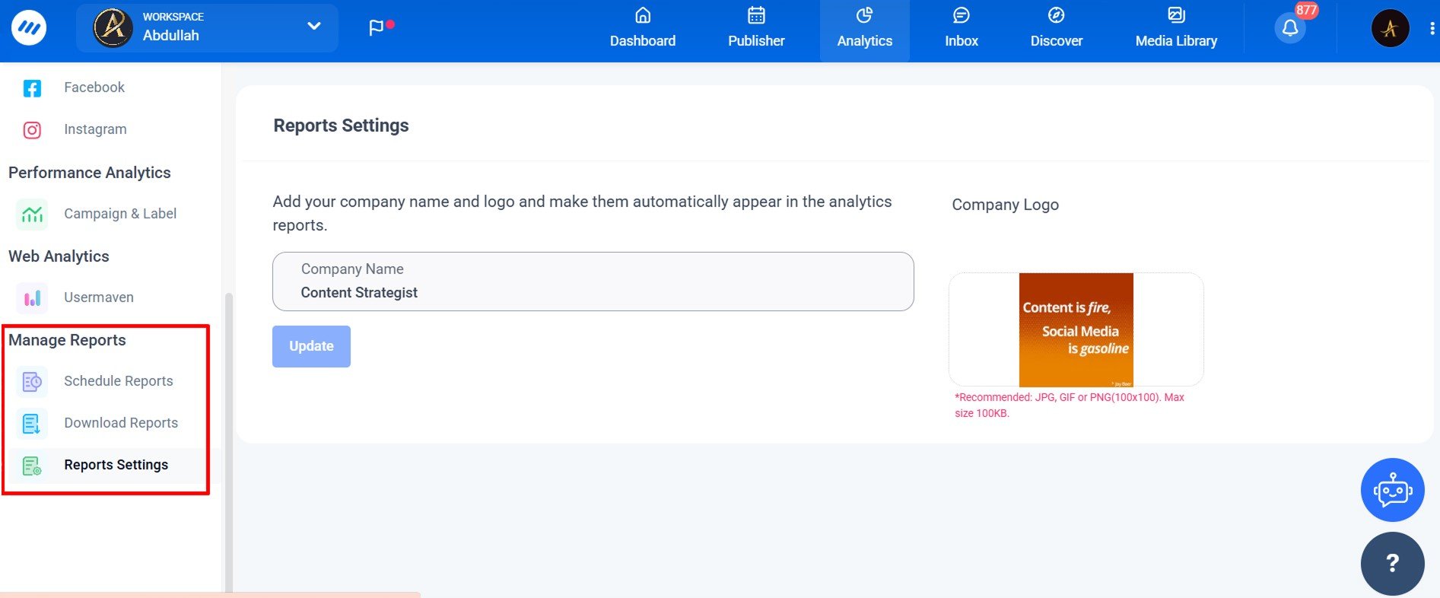Open Download Reports in sidebar
1440x598 pixels.
coord(120,423)
